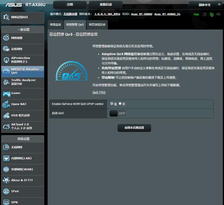This screenshot has height=205, width=224.
Task: Click the 高级设置 section header
Action: click(x=23, y=139)
